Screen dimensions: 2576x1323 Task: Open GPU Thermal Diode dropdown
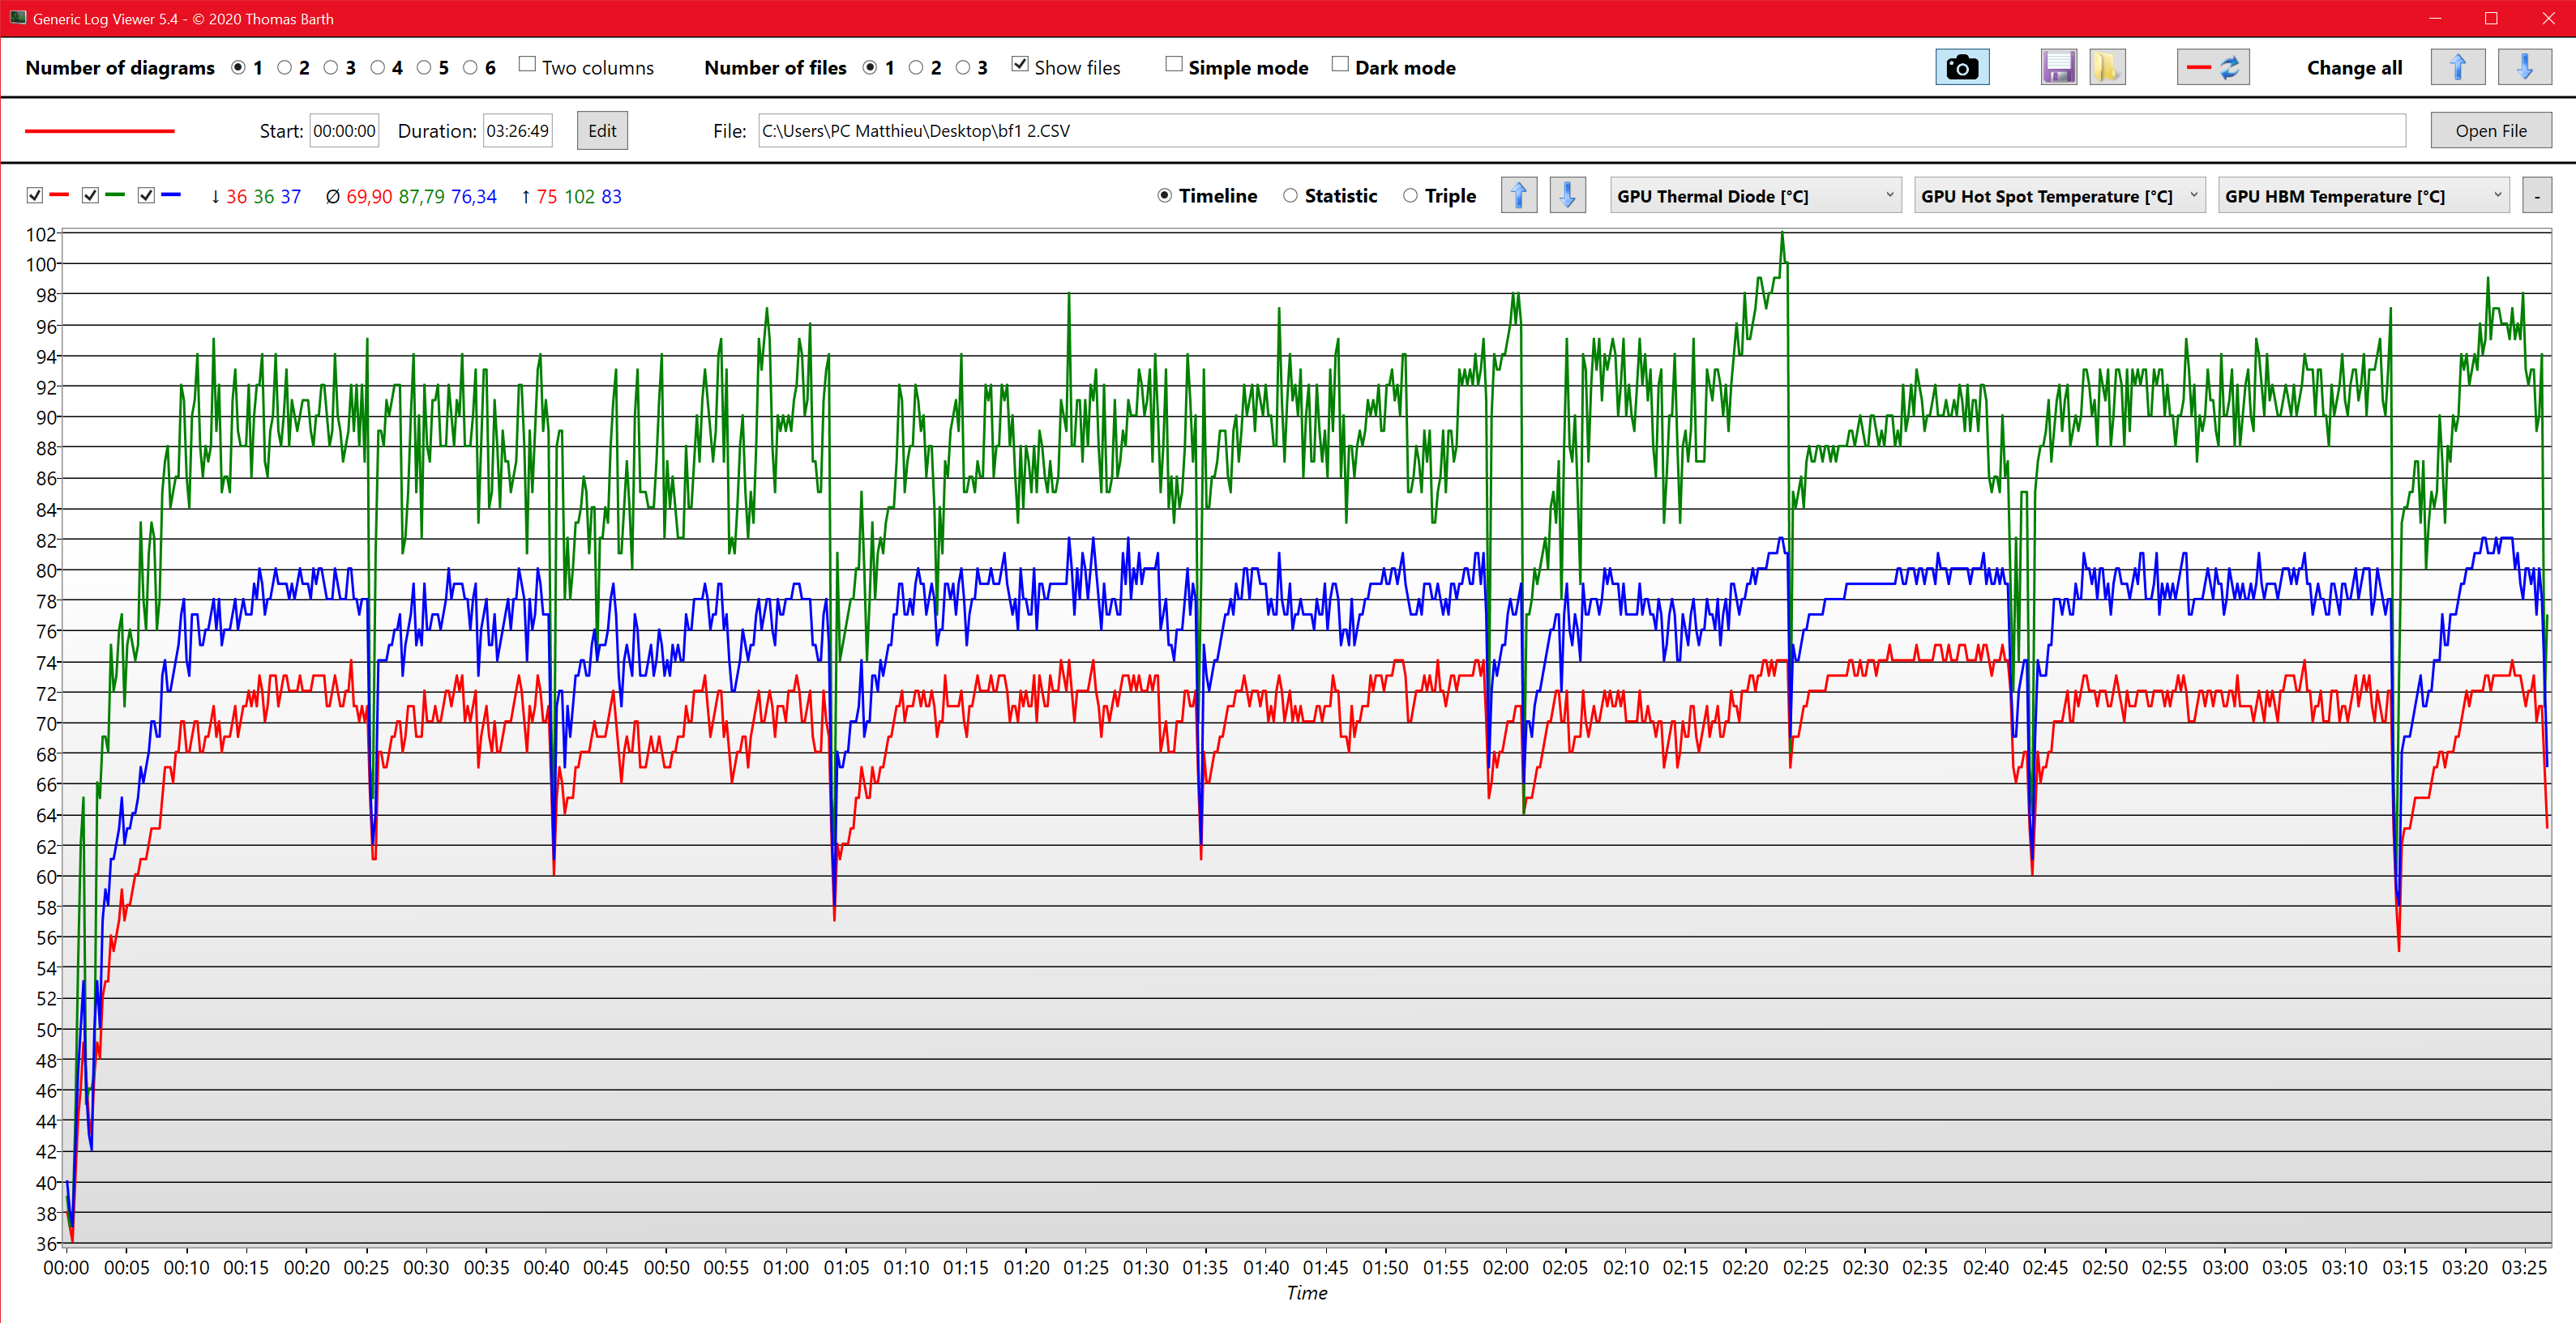click(x=1755, y=196)
